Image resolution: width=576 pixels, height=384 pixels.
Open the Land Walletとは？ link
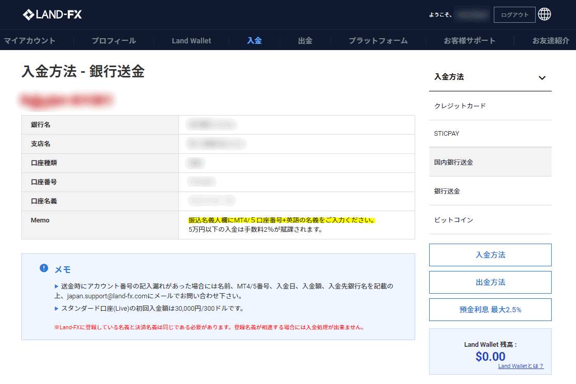coord(521,366)
